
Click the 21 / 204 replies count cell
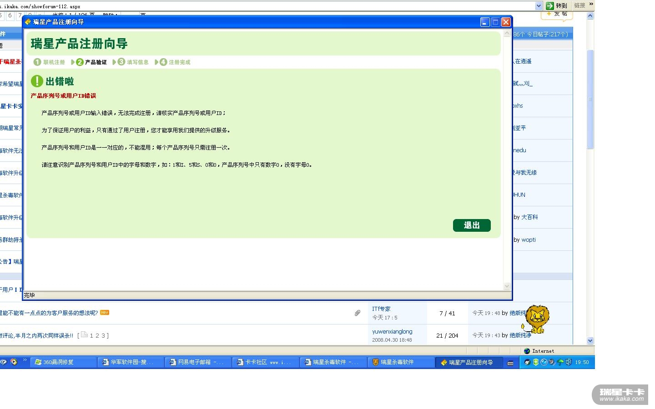coord(447,336)
